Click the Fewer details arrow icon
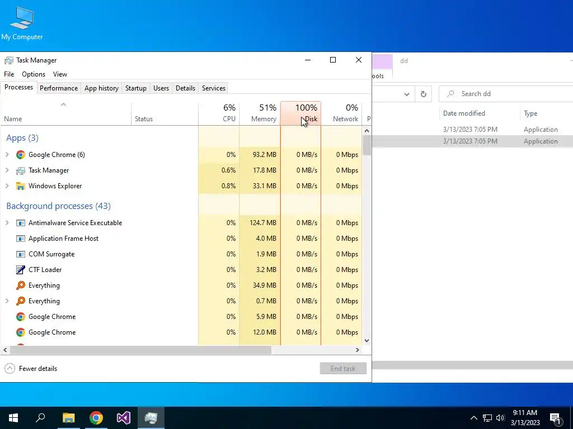 tap(10, 369)
